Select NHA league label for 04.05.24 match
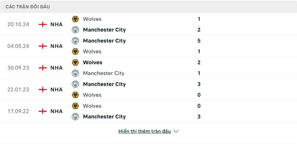Image resolution: width=297 pixels, height=144 pixels. point(56,46)
